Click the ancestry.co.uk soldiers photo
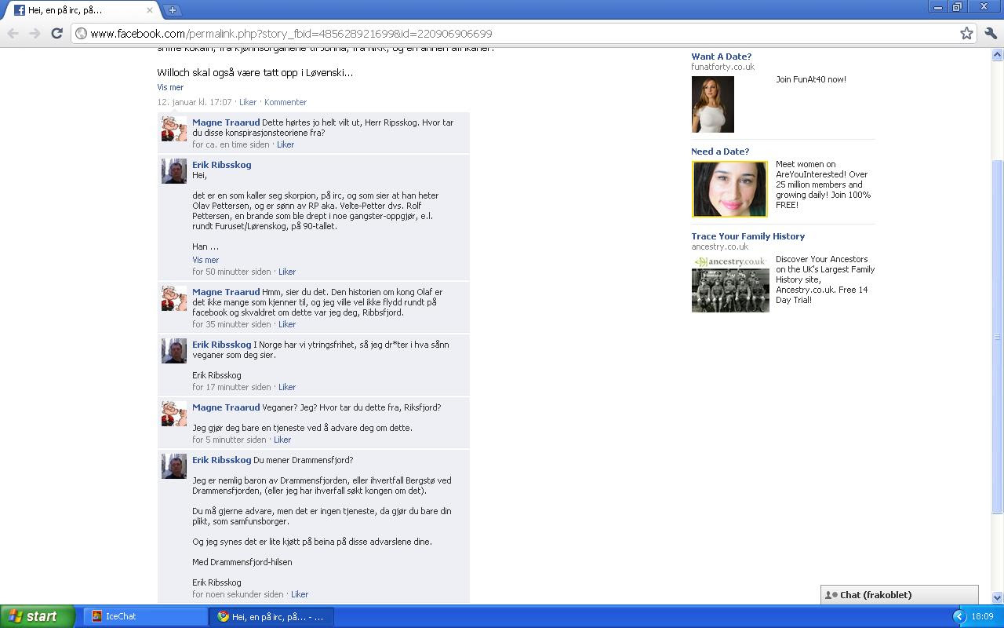Image resolution: width=1004 pixels, height=628 pixels. pos(730,283)
